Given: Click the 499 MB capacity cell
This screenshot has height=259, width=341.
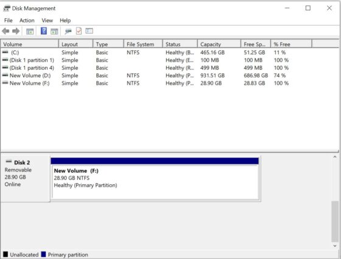Looking at the screenshot, I should click(209, 68).
